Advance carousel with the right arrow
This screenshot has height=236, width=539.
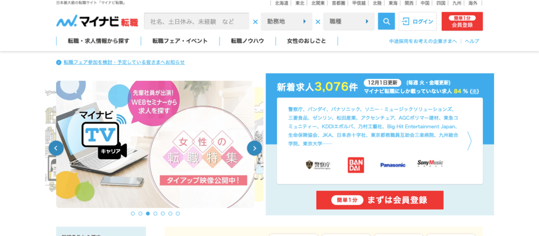point(254,148)
